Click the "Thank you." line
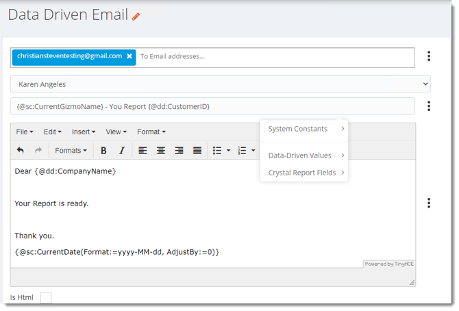Viewport: 459px width, 311px height. [34, 236]
